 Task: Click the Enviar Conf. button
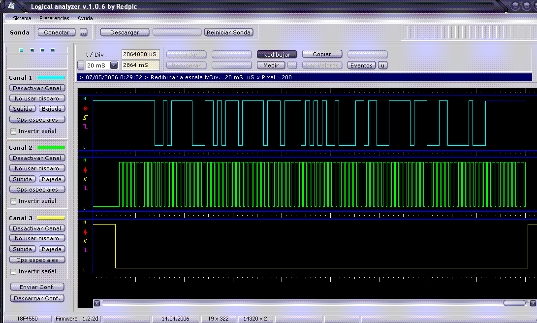[x=37, y=287]
